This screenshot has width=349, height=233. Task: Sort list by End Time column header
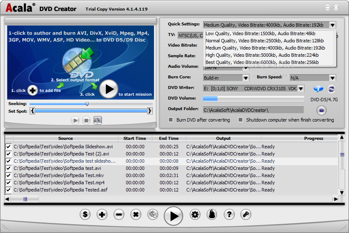tap(169, 138)
